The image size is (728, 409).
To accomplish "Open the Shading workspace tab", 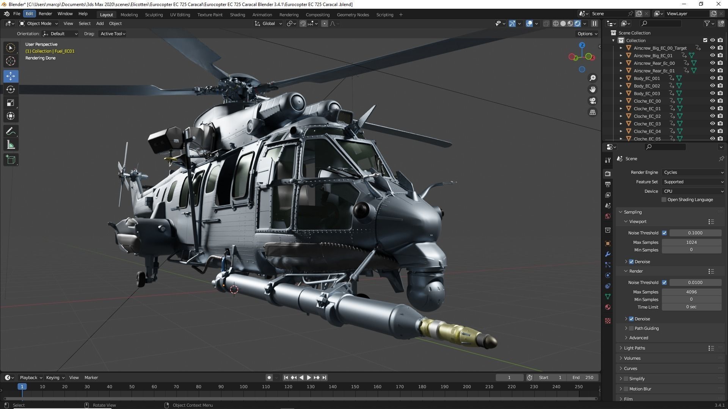I will coord(237,15).
